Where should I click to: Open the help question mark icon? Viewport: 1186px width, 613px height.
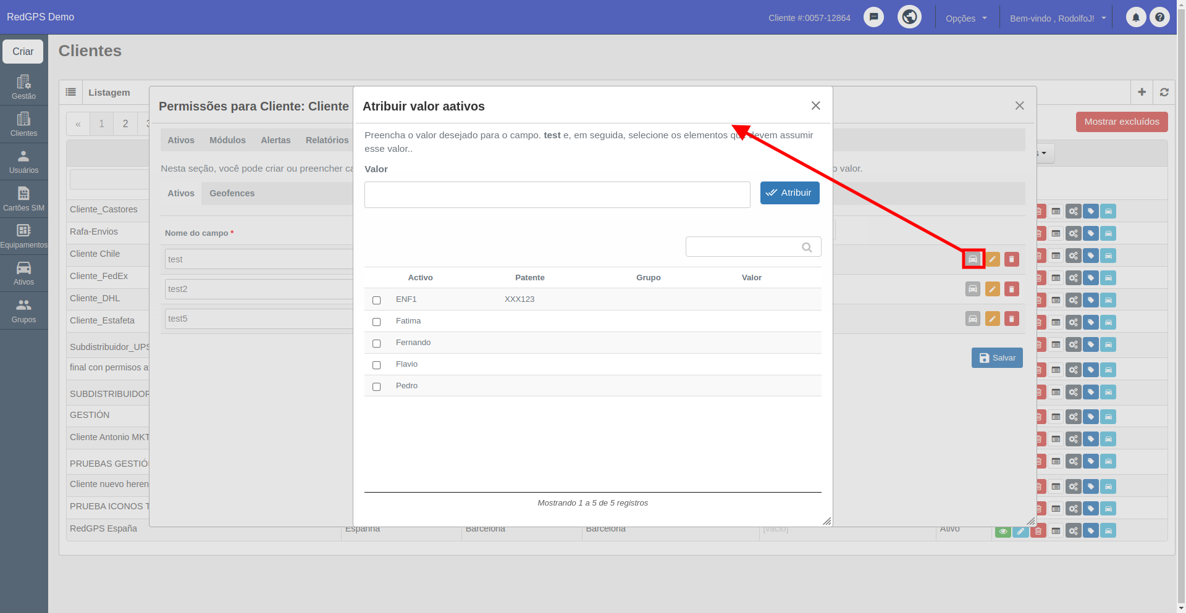coord(1159,17)
